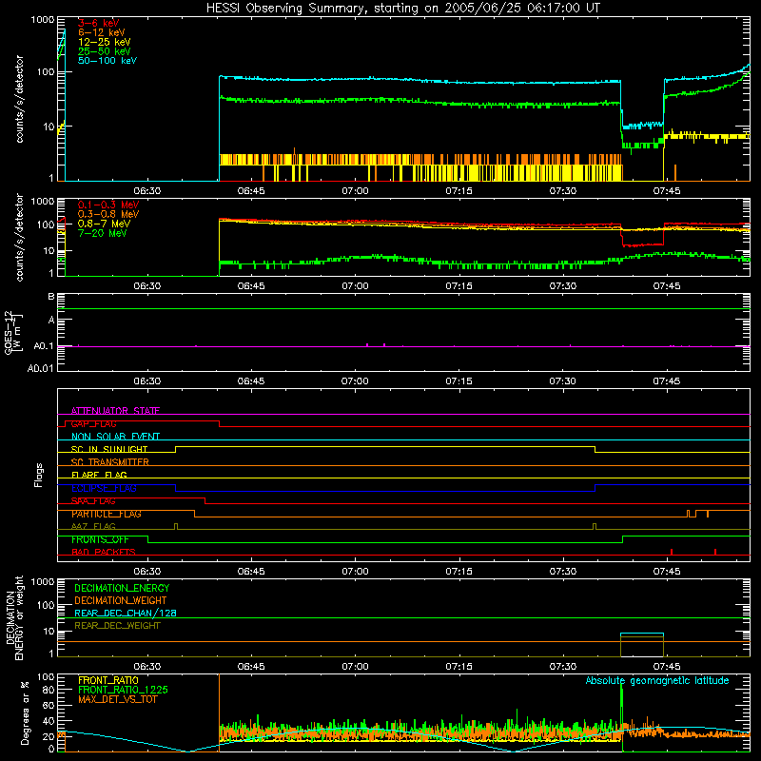The height and width of the screenshot is (761, 761).
Task: Click the ECLIPSE_FLAG label
Action: pyautogui.click(x=104, y=488)
